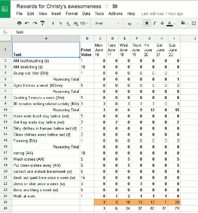
Task: Open the File menu
Action: point(19,14)
